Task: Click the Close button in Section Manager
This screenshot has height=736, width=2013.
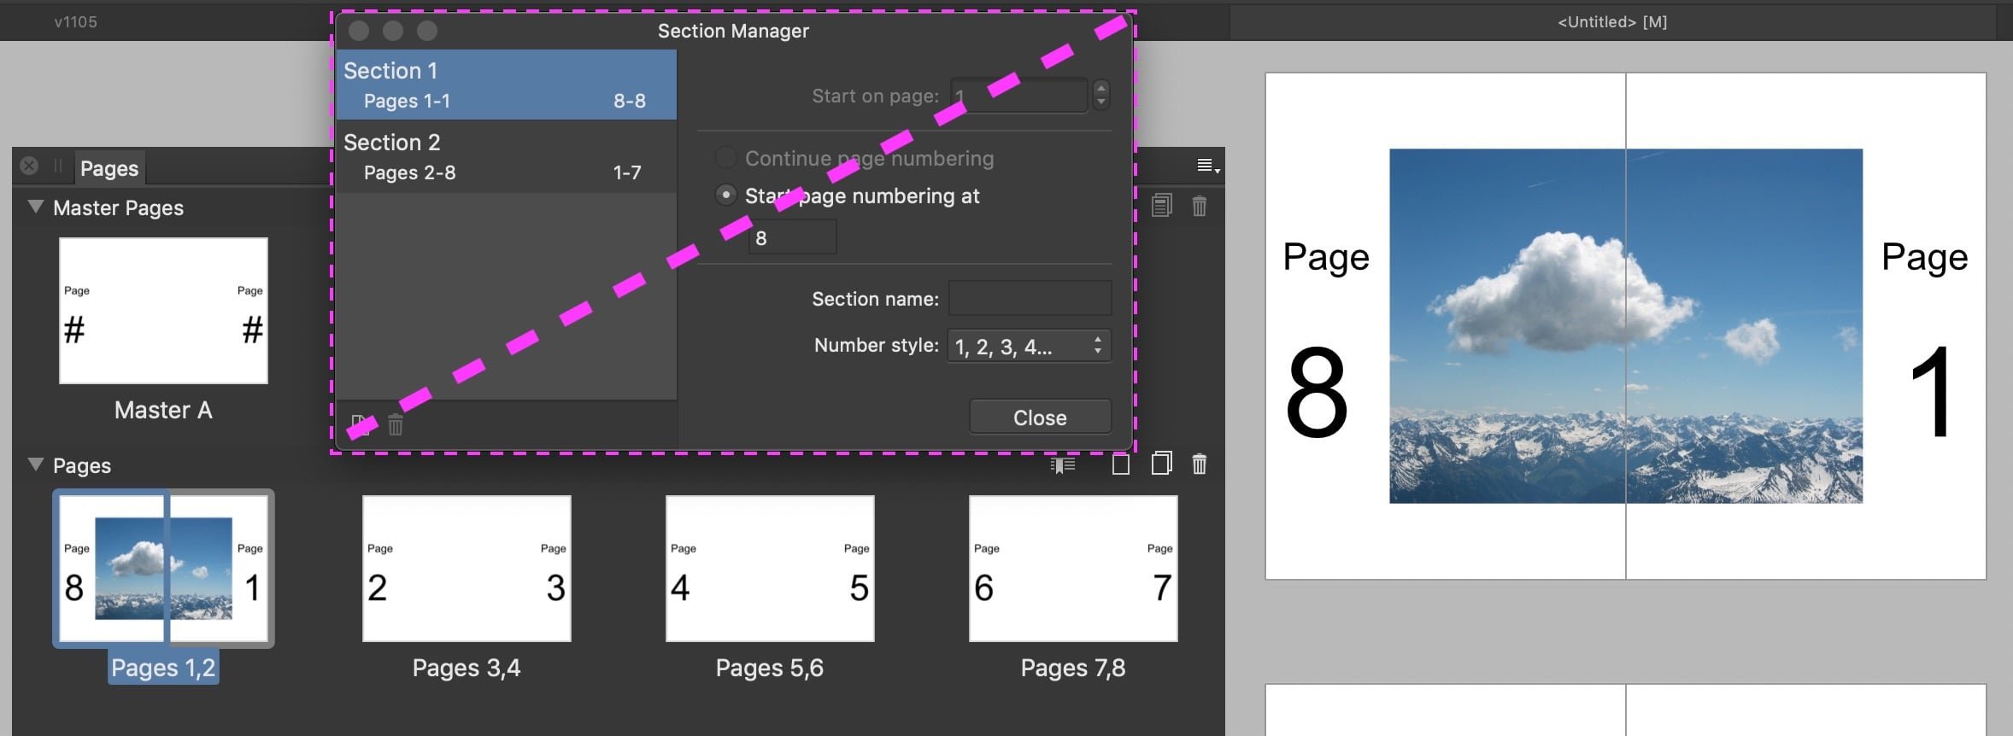Action: (1040, 418)
